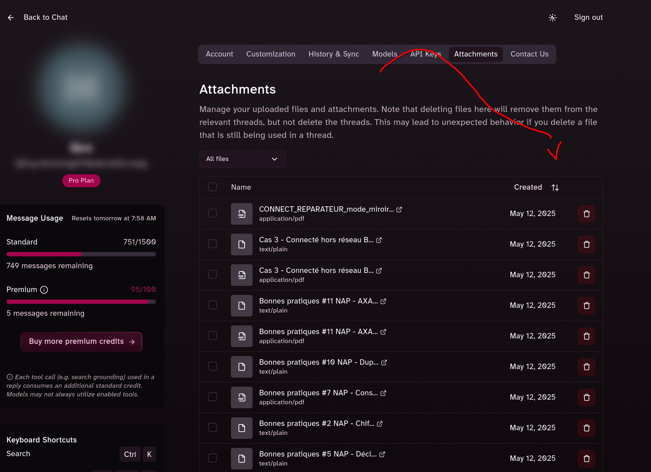Click the back arrow icon next to Back to Chat
This screenshot has width=651, height=472.
tap(11, 18)
